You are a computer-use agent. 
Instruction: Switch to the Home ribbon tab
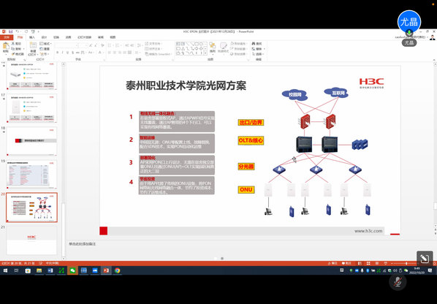[20, 37]
